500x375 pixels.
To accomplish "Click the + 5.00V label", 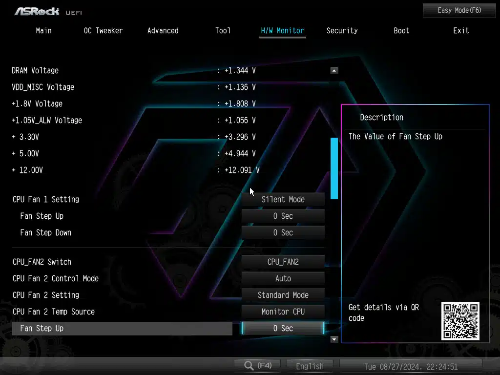I will click(x=25, y=153).
